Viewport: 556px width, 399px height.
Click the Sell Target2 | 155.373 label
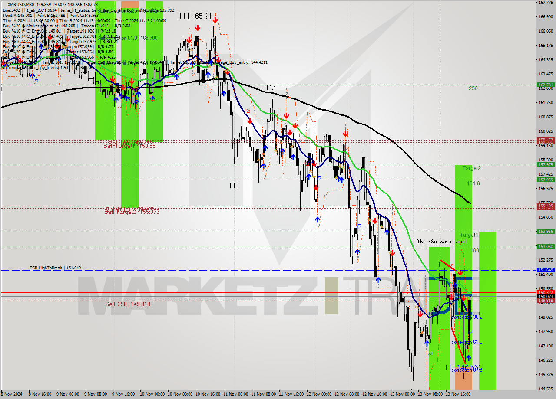click(132, 212)
